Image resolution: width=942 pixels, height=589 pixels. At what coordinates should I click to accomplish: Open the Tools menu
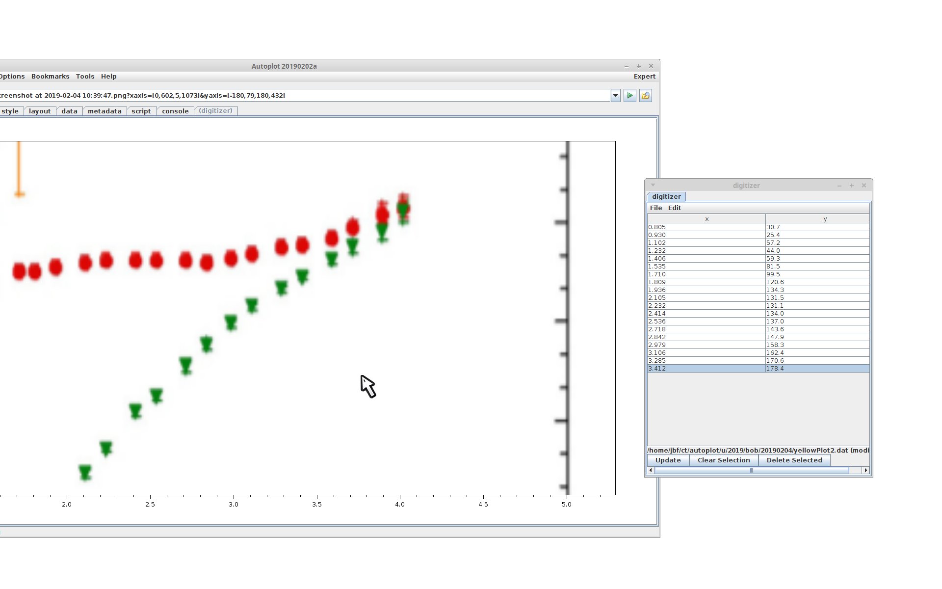85,77
